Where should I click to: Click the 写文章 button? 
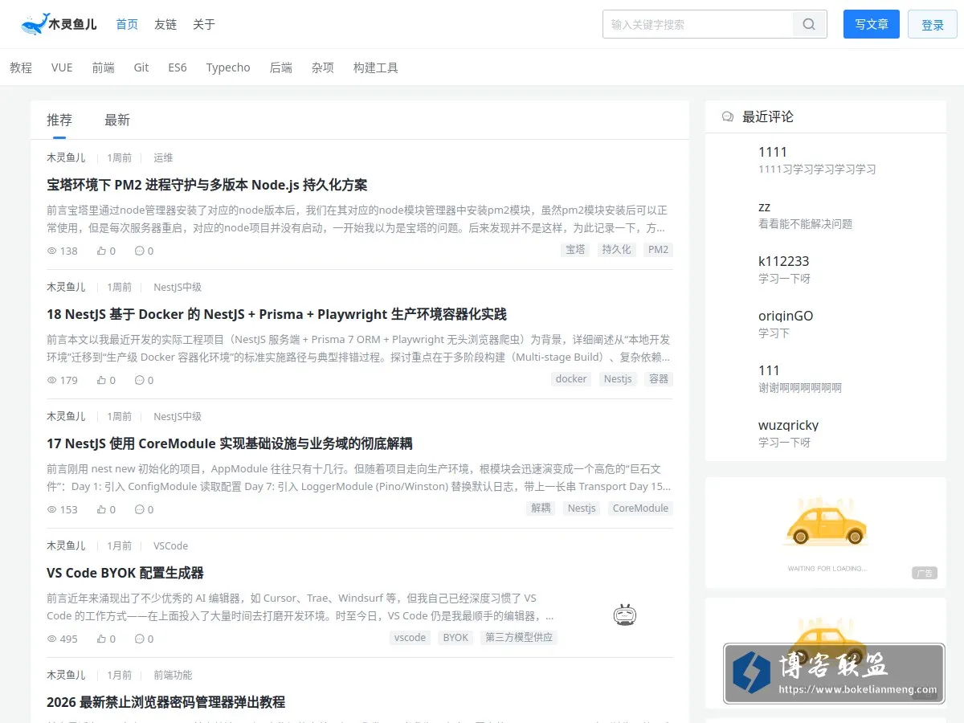[x=872, y=24]
